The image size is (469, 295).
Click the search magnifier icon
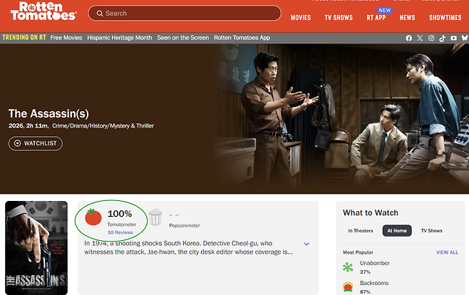tap(100, 14)
